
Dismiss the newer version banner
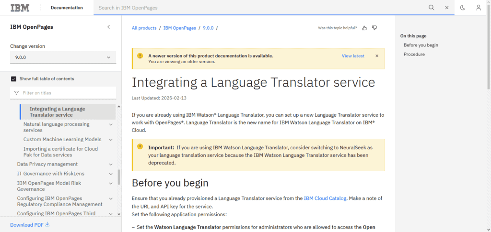[377, 56]
